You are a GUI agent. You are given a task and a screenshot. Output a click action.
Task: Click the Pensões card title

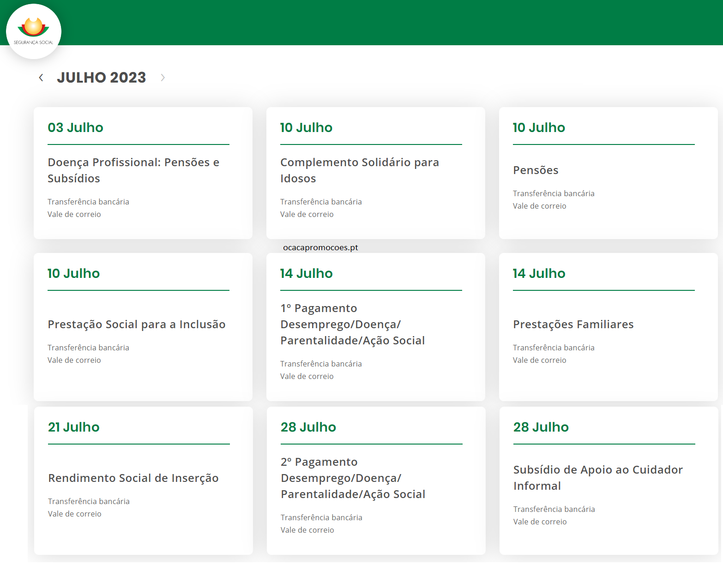[536, 170]
